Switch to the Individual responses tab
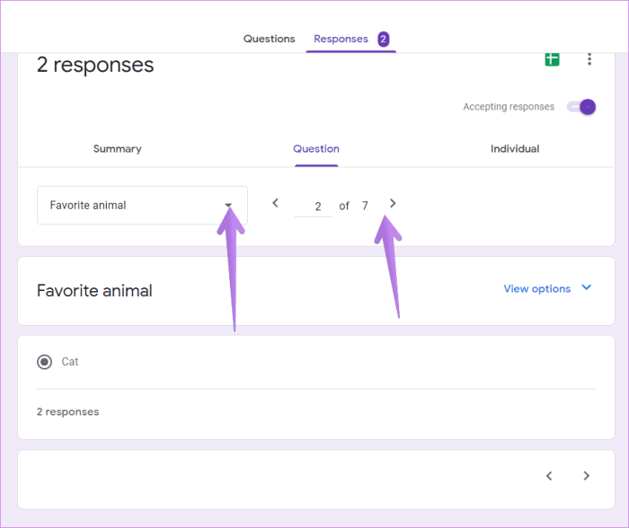This screenshot has height=528, width=629. click(x=515, y=149)
